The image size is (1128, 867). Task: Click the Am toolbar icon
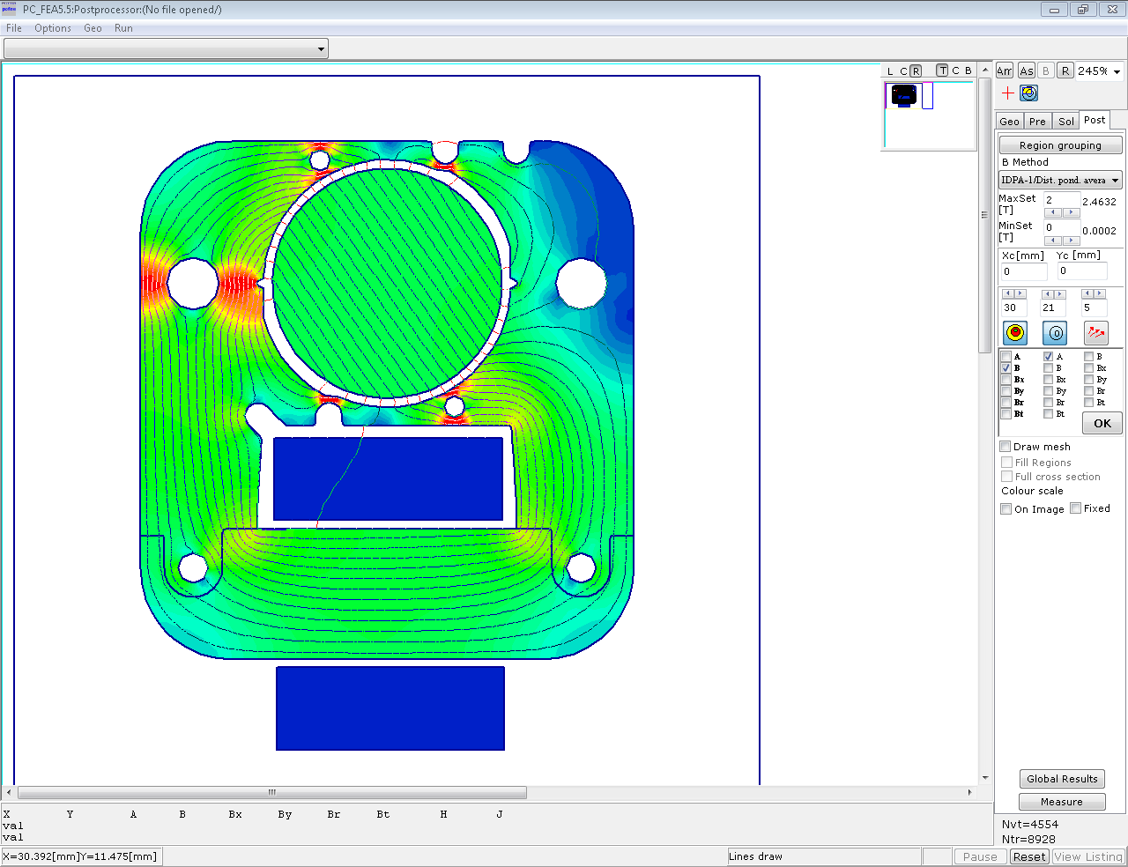click(1005, 70)
